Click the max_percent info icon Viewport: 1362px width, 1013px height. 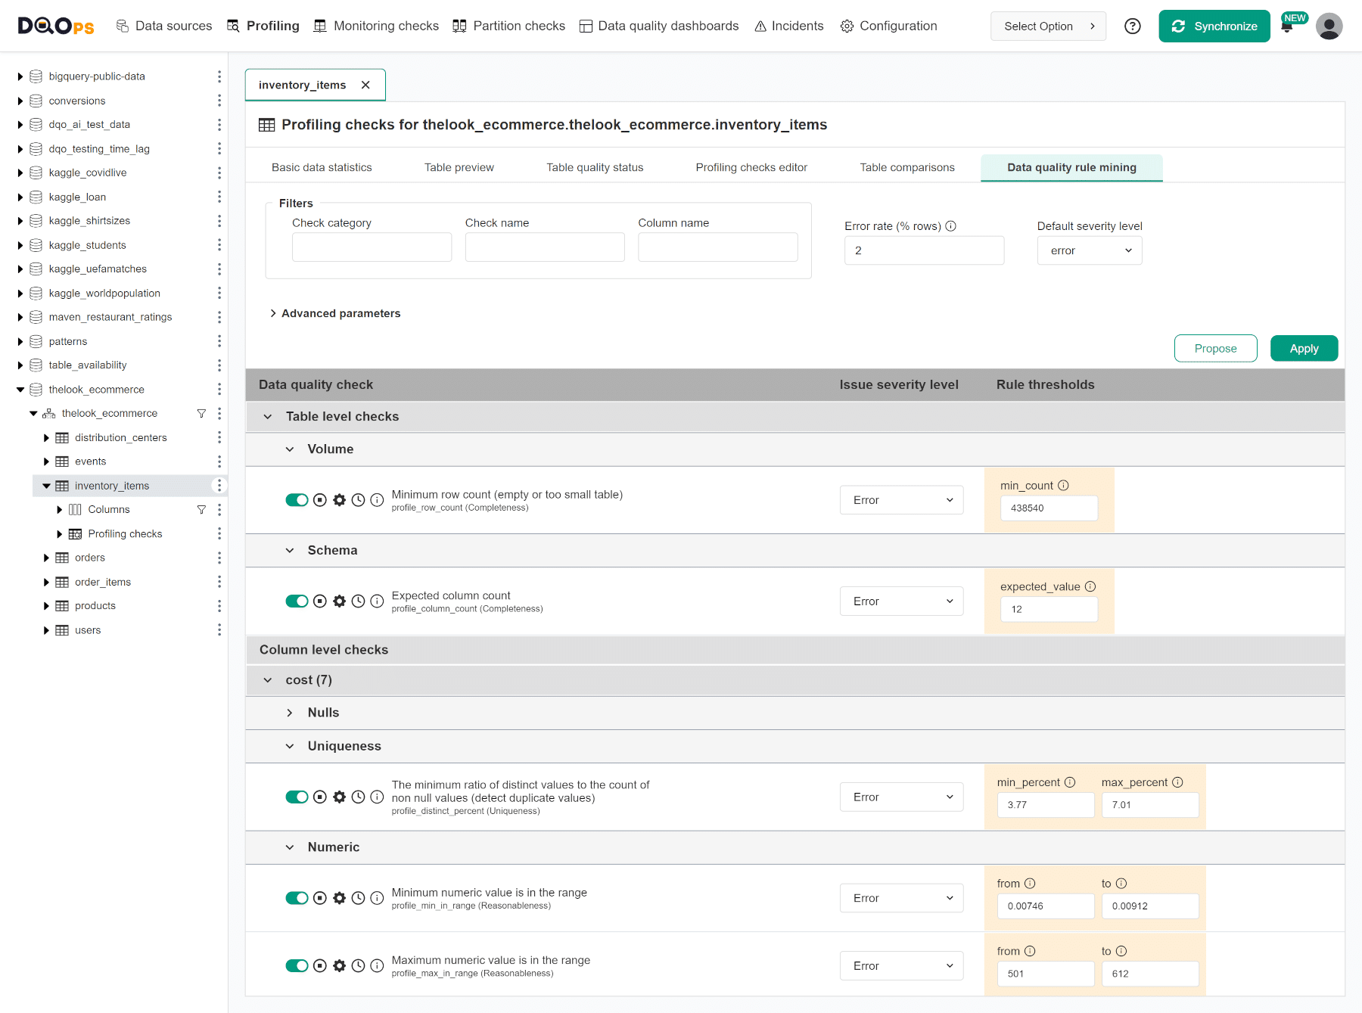pos(1177,782)
